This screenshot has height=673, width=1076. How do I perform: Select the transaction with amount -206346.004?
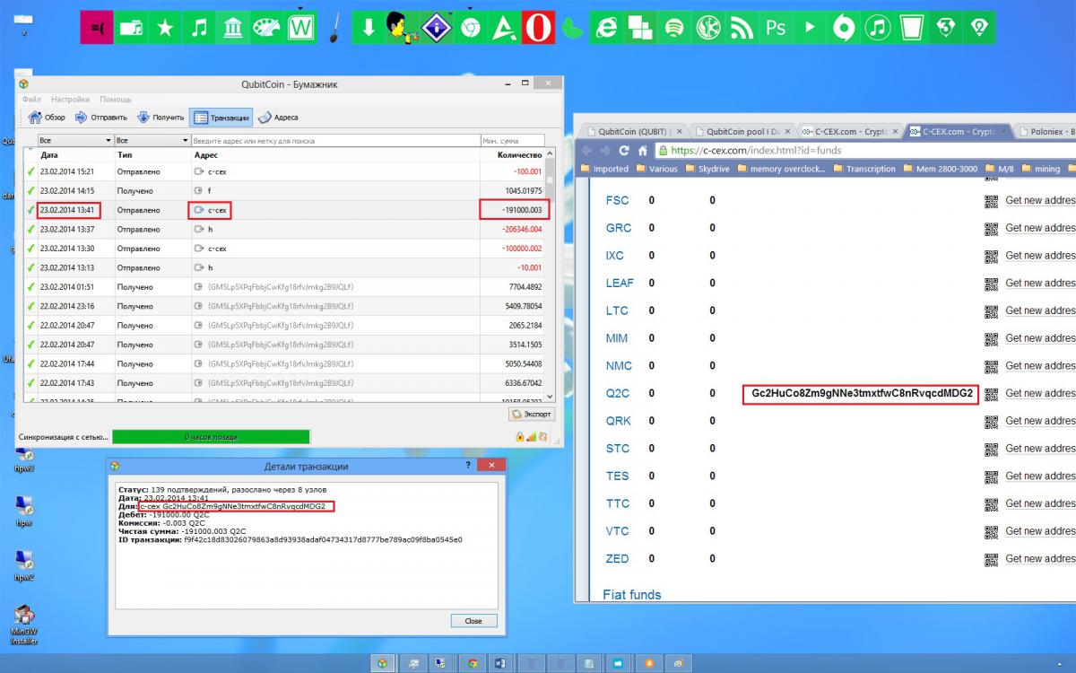tap(284, 229)
